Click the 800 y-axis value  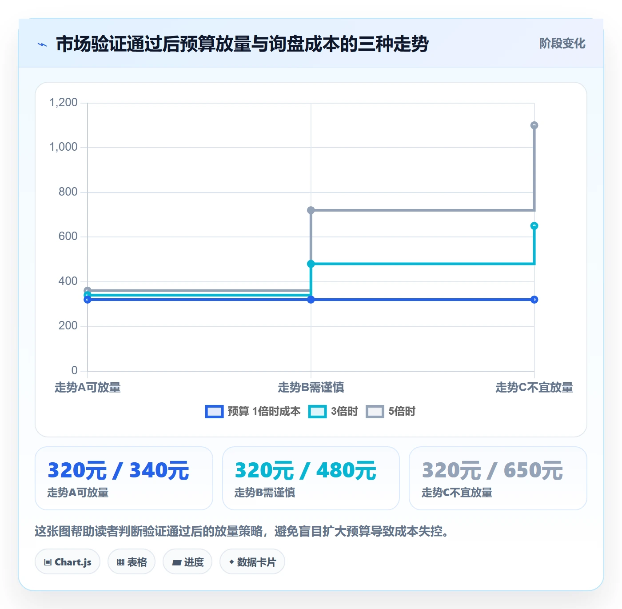click(68, 192)
